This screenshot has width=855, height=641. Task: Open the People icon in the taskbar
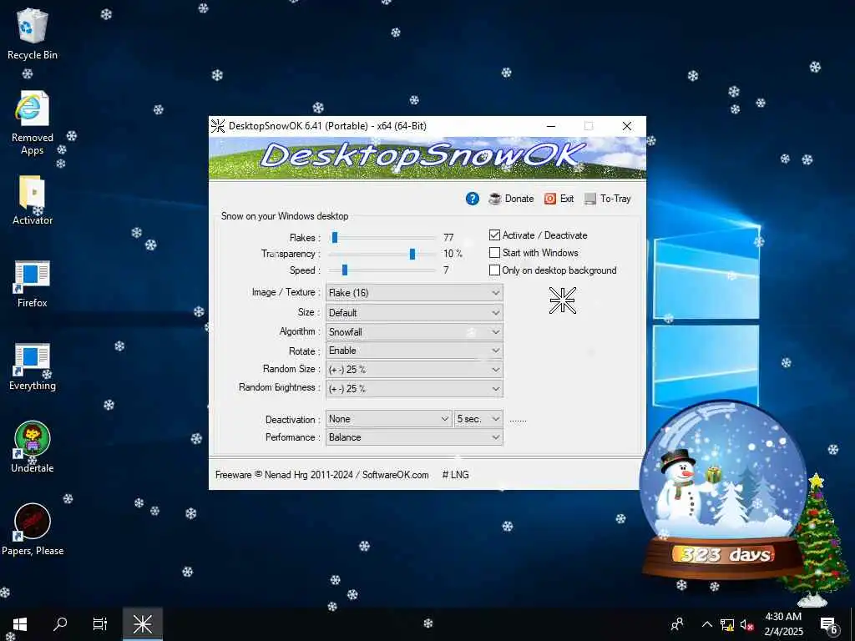point(677,624)
